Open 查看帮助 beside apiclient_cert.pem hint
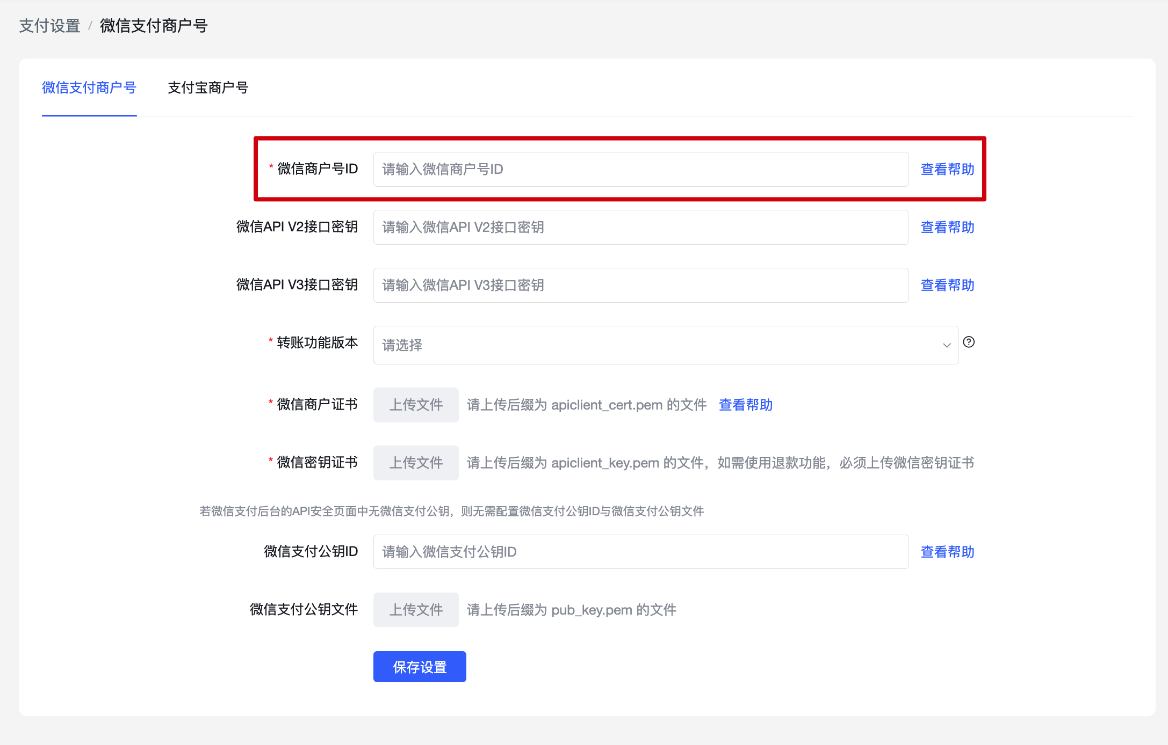The image size is (1168, 745). coord(746,405)
